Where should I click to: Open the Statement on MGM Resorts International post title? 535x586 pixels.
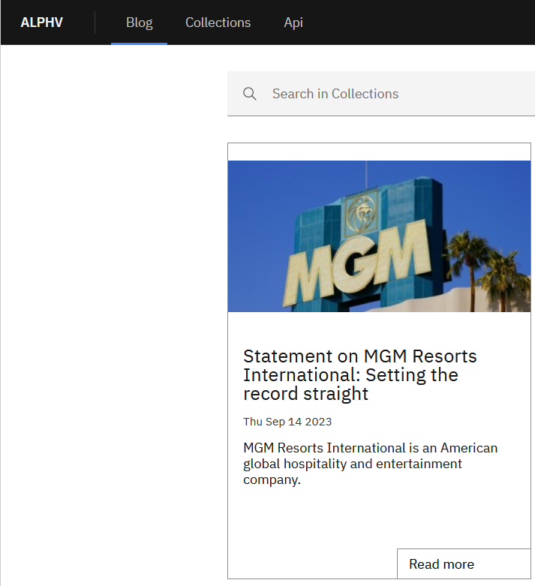point(359,374)
